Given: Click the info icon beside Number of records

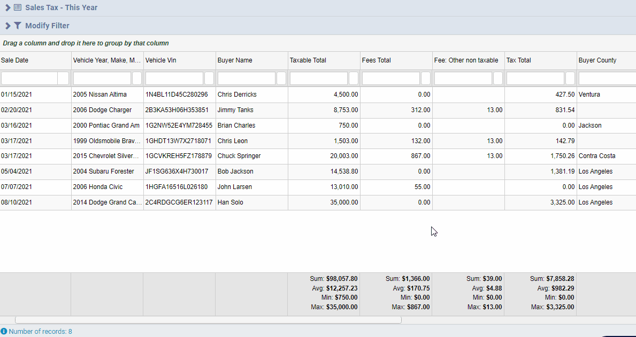Looking at the screenshot, I should pyautogui.click(x=5, y=331).
